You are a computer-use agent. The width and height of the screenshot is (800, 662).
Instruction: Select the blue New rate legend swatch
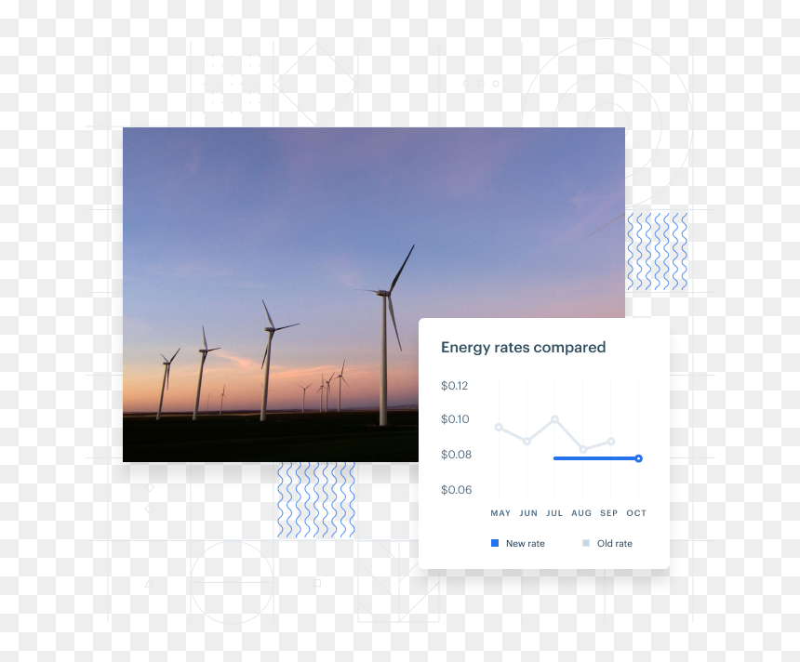click(x=494, y=543)
